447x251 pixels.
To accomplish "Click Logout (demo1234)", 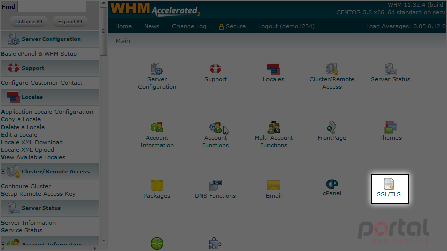I will tap(287, 26).
